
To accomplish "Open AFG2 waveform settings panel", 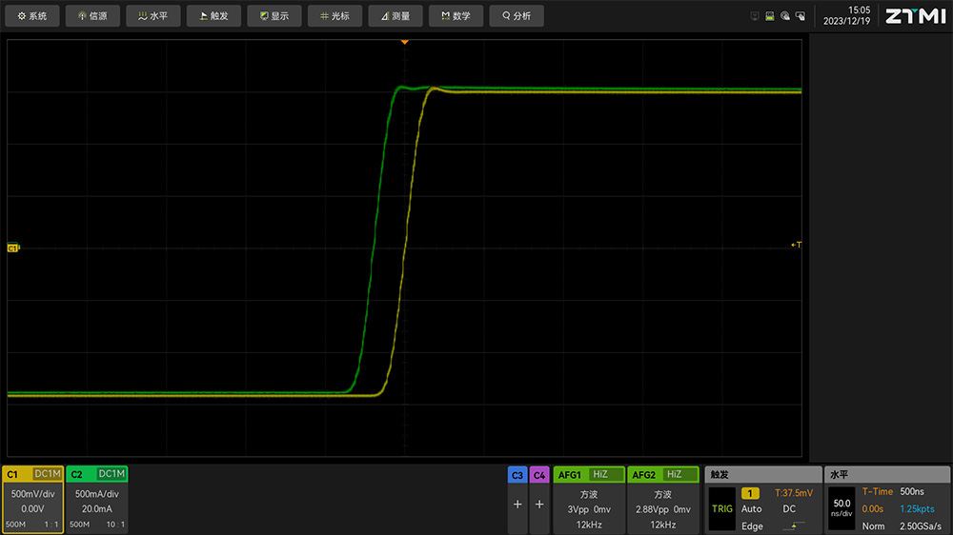I will coord(662,505).
